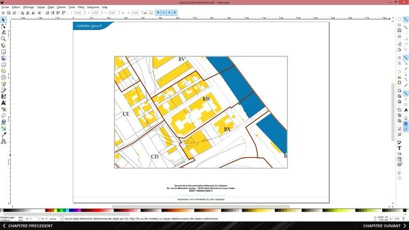Toggle enable snapping at the top of the snap bar
The image size is (409, 230).
(x=406, y=19)
